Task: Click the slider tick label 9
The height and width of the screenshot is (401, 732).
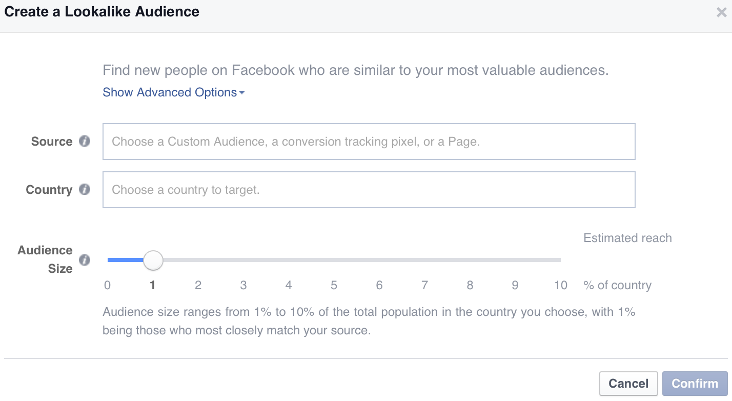Action: [515, 285]
